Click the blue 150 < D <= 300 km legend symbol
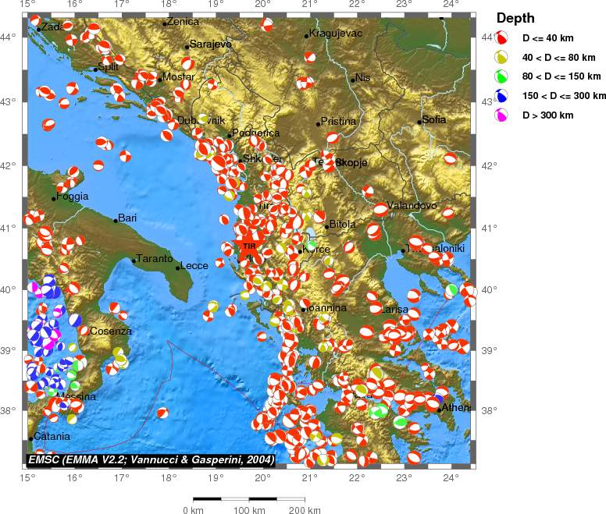 click(x=503, y=96)
